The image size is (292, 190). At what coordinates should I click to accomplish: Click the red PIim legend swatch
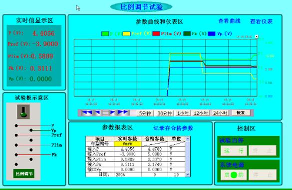(156, 34)
